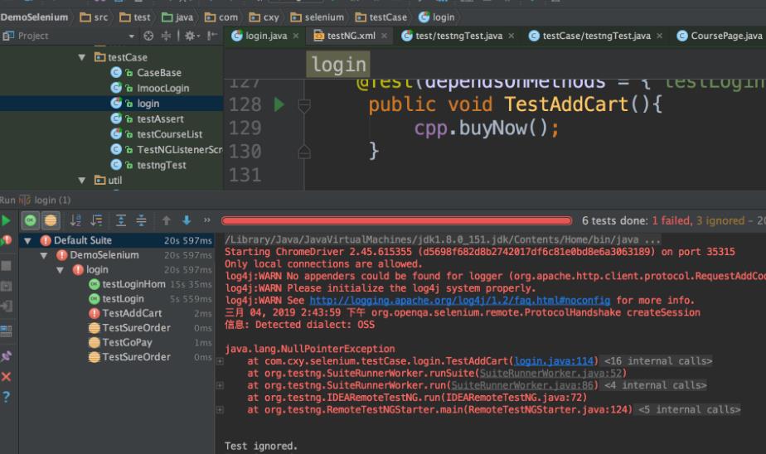
Task: Open help question mark icon
Action: (x=7, y=396)
